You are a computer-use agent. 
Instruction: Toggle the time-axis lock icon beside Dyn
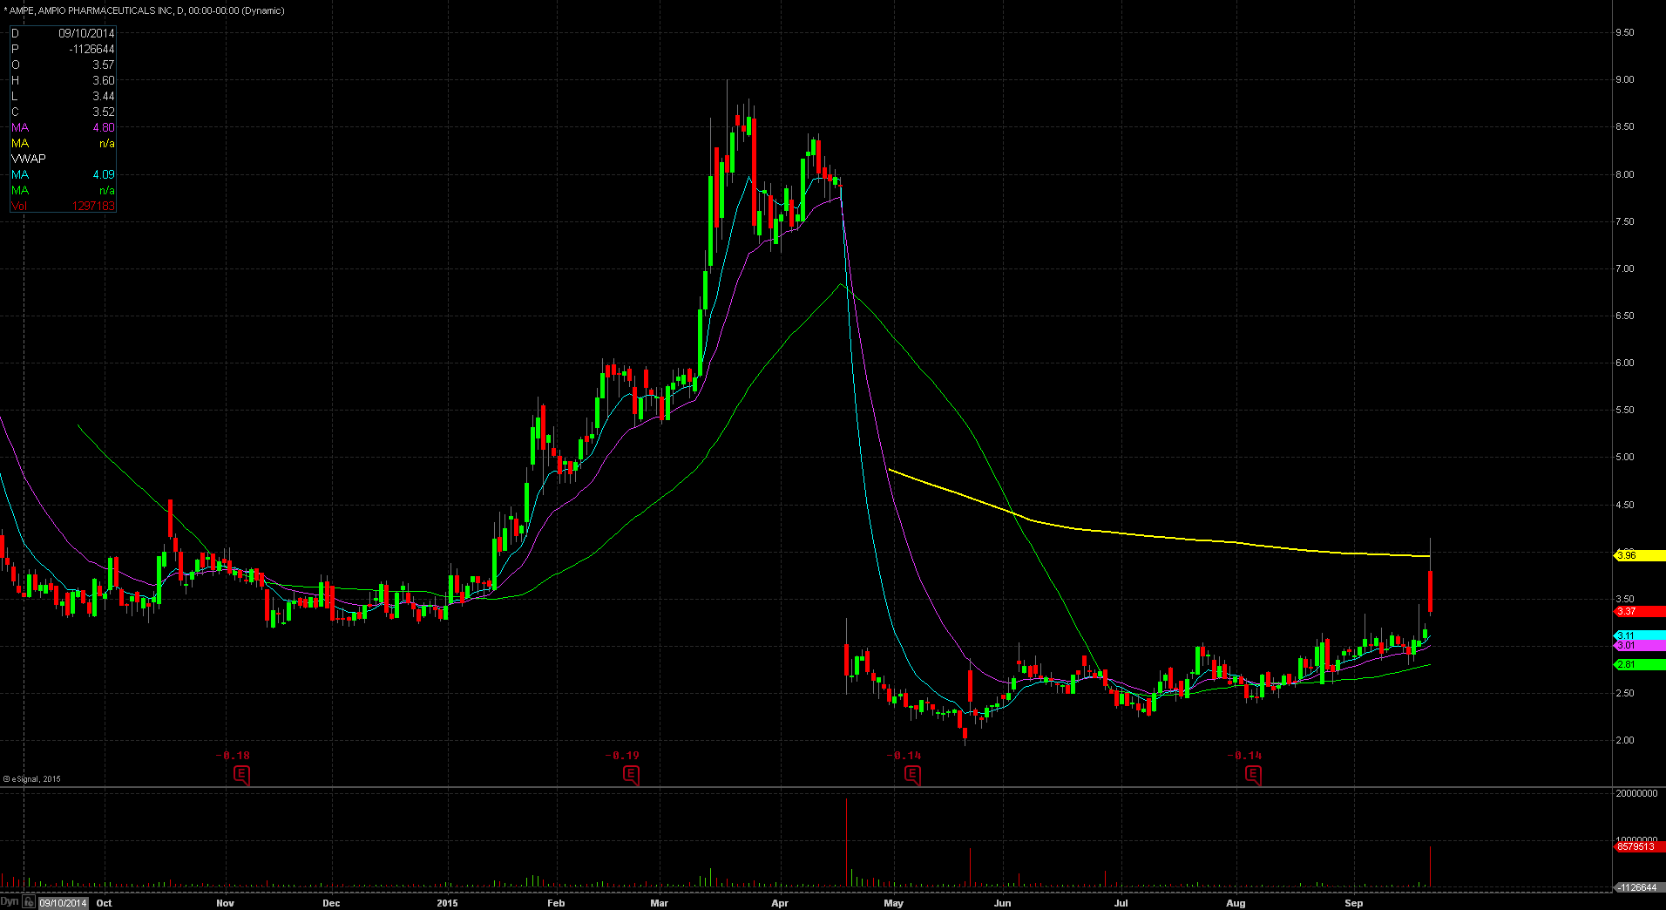point(29,903)
